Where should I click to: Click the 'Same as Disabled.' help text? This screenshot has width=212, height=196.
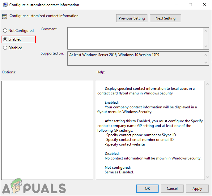119,172
